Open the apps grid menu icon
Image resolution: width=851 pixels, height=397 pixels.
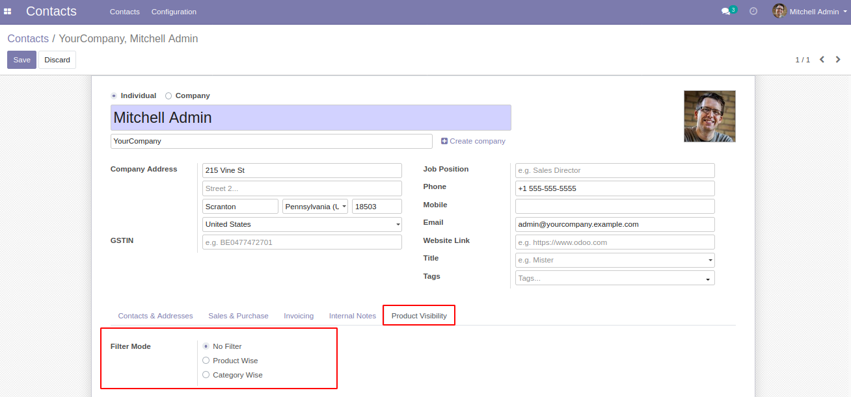[8, 12]
